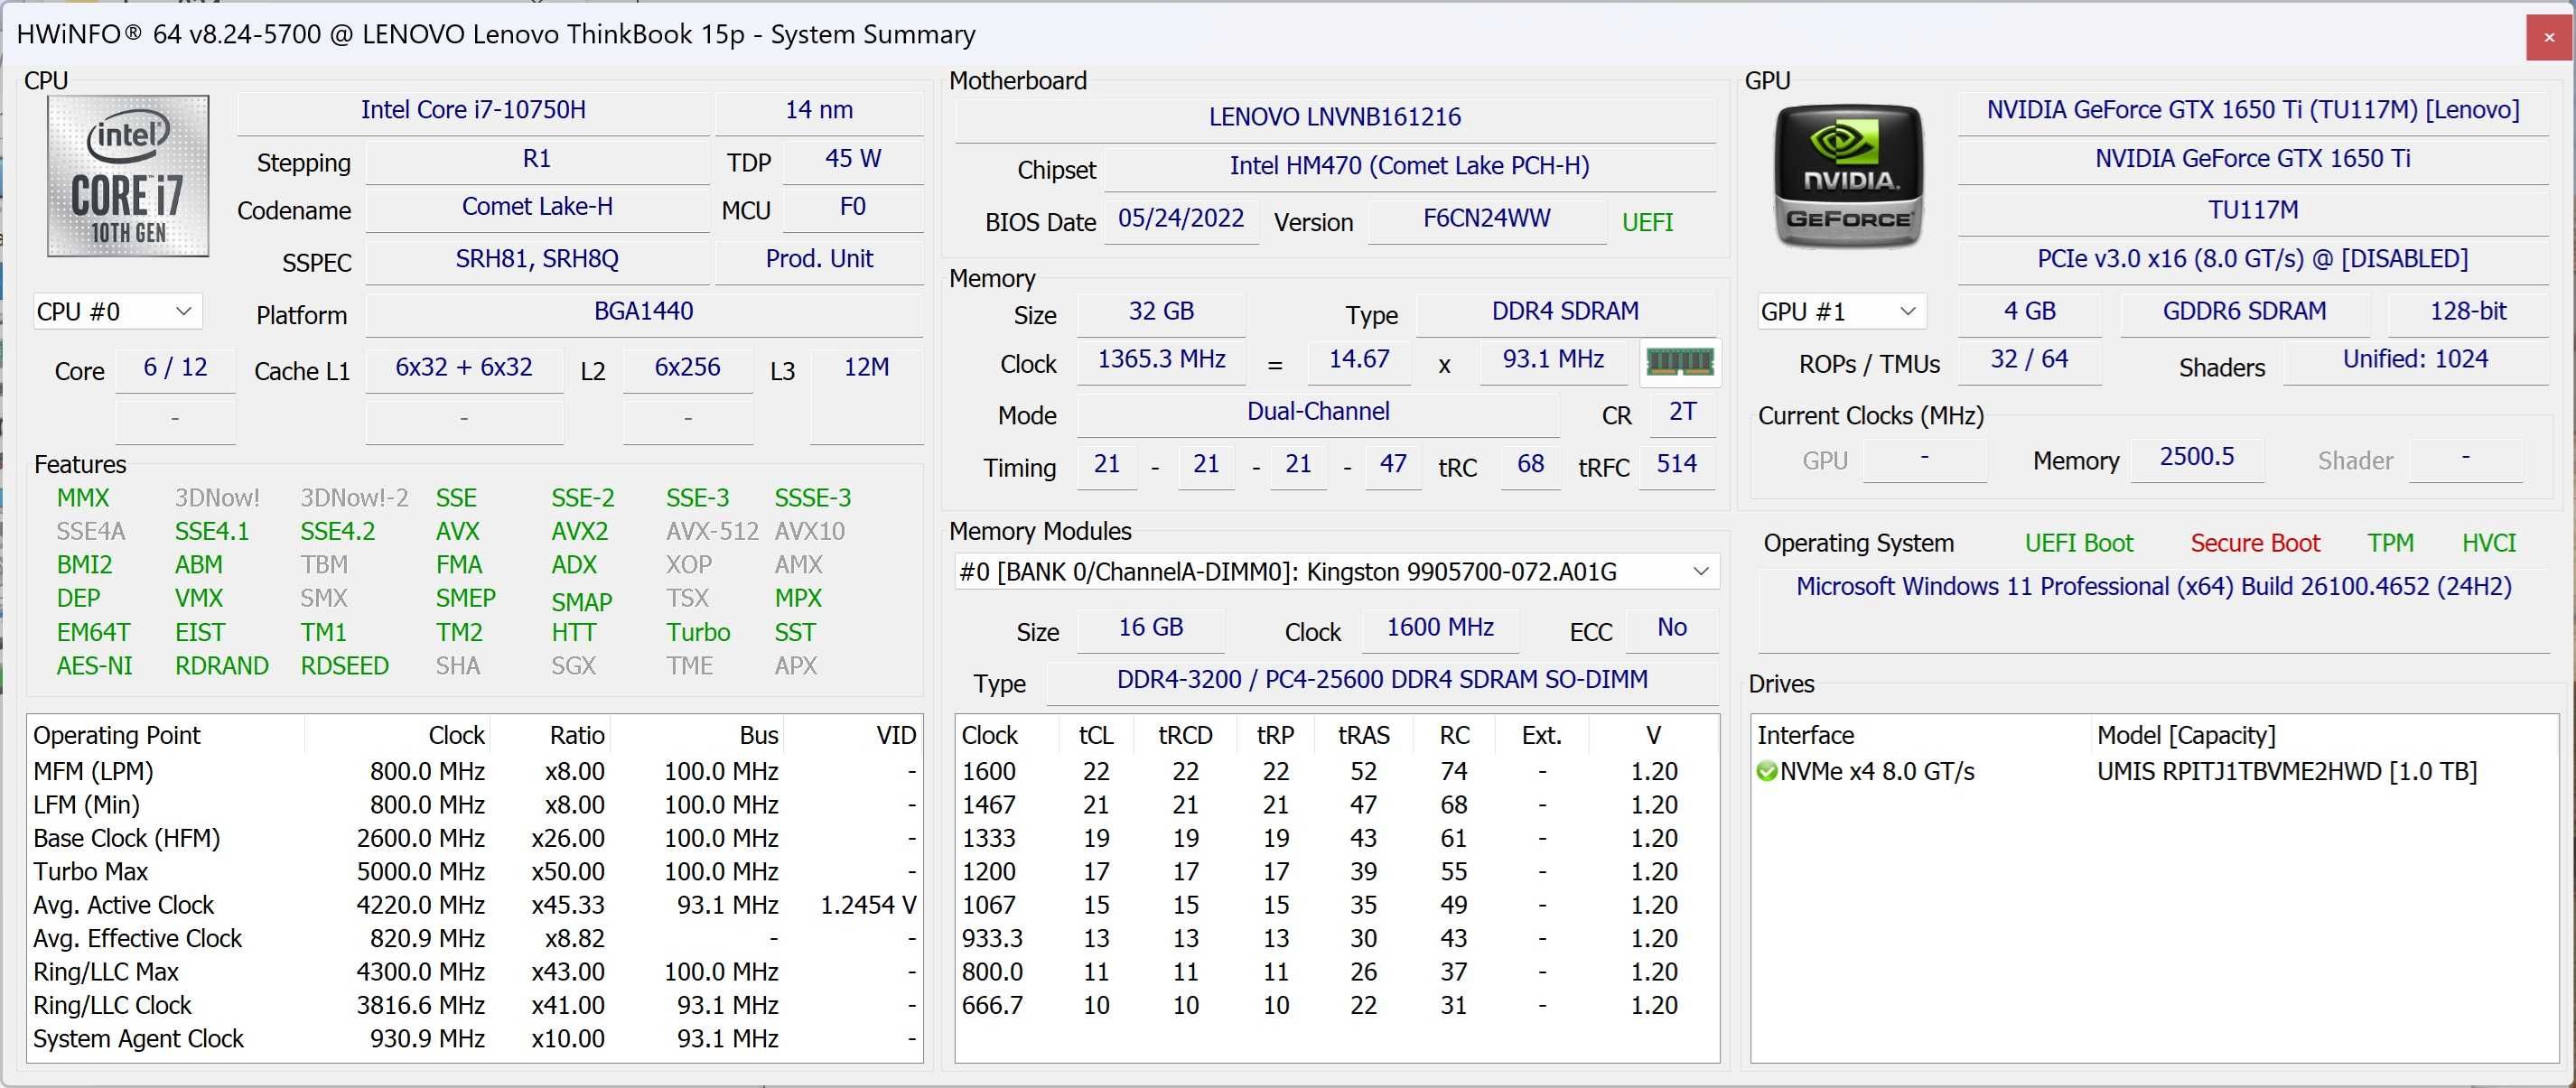
Task: Select the System Agent Clock row
Action: [474, 1039]
